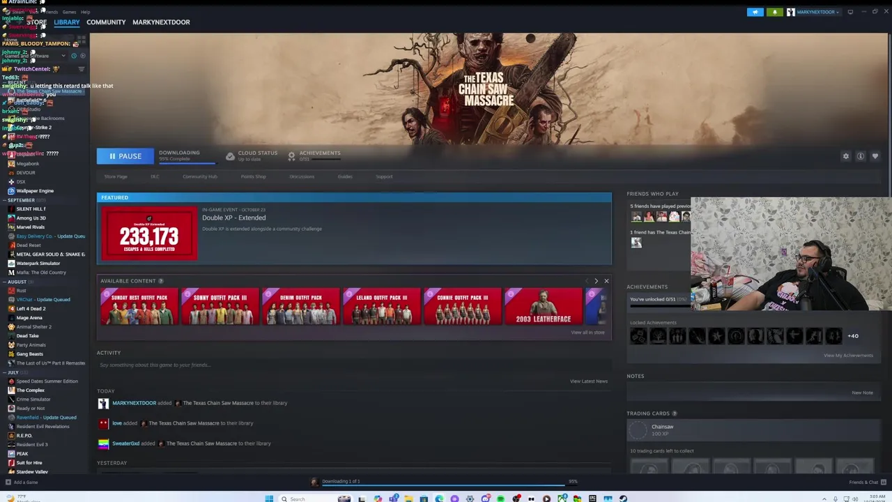892x502 pixels.
Task: Click the New Note button
Action: (x=862, y=393)
